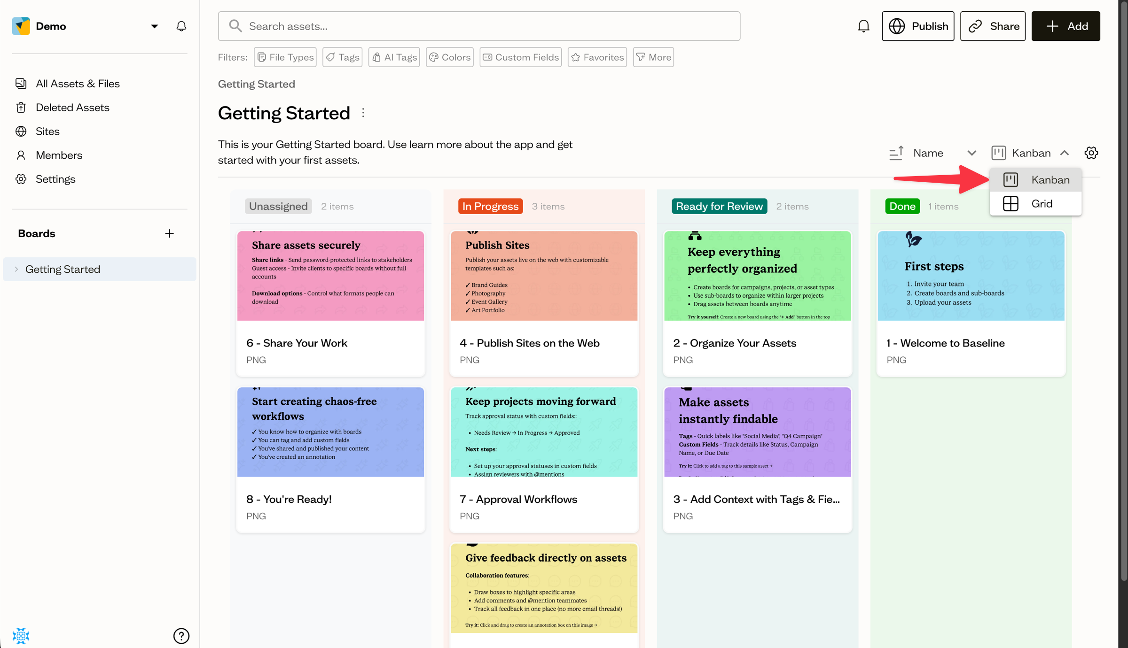Open board view settings gear
The height and width of the screenshot is (648, 1128).
click(x=1091, y=153)
